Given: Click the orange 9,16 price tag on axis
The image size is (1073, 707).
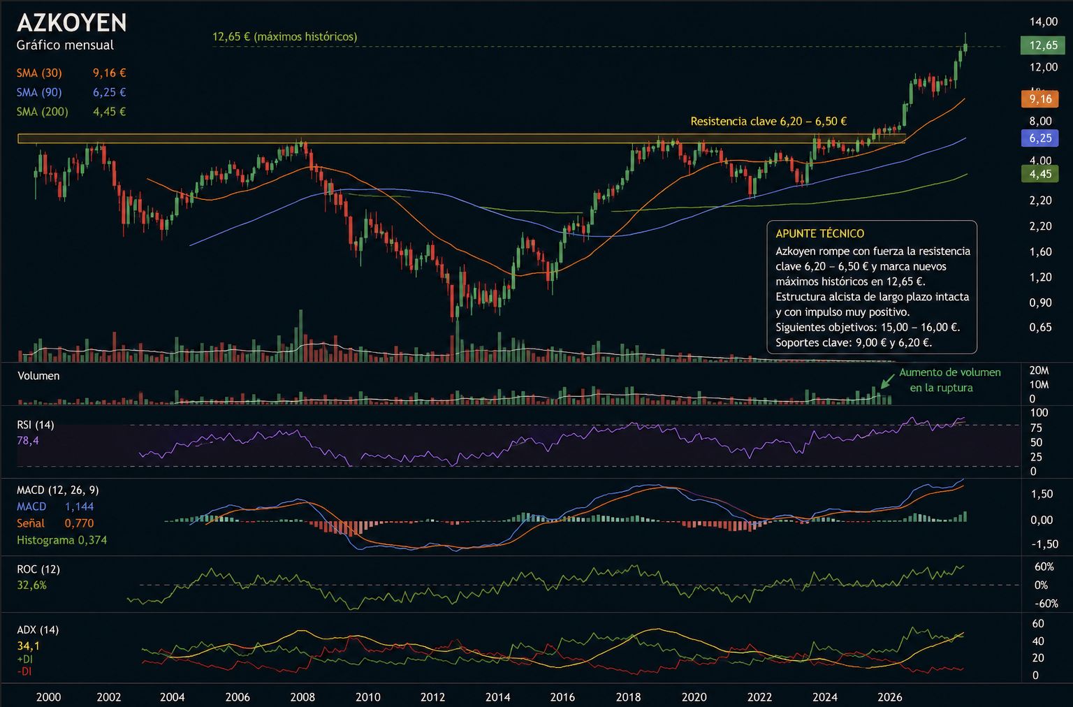Looking at the screenshot, I should coord(1040,99).
